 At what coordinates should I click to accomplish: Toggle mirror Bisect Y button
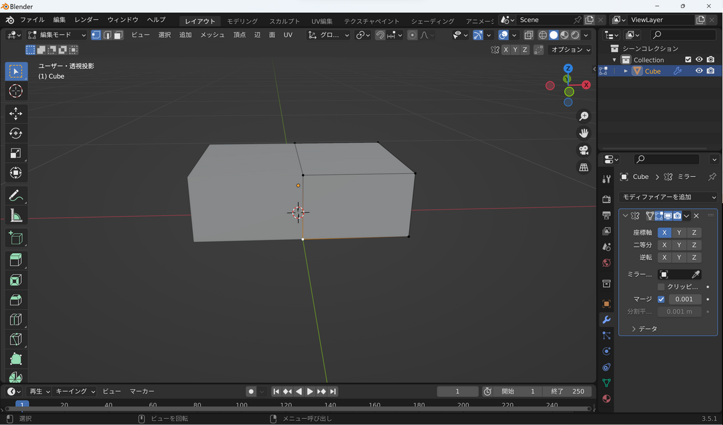679,245
